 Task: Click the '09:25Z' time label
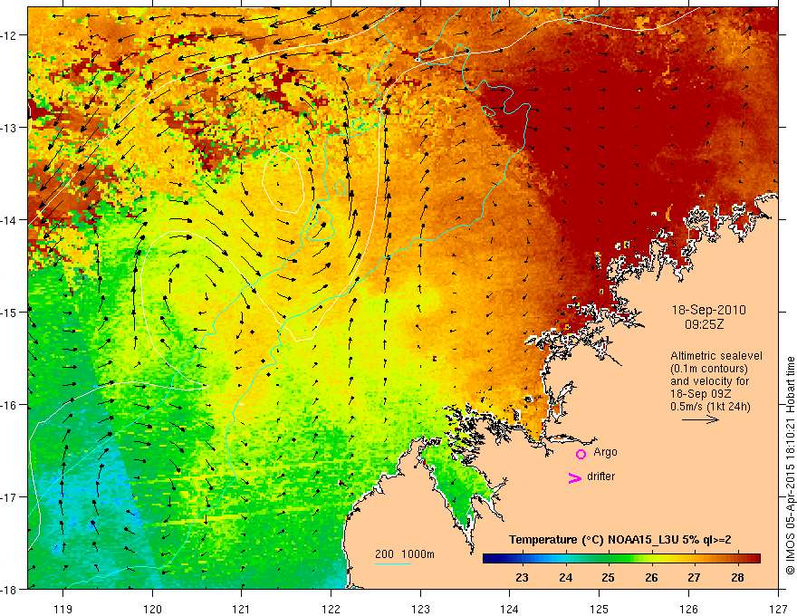(704, 324)
